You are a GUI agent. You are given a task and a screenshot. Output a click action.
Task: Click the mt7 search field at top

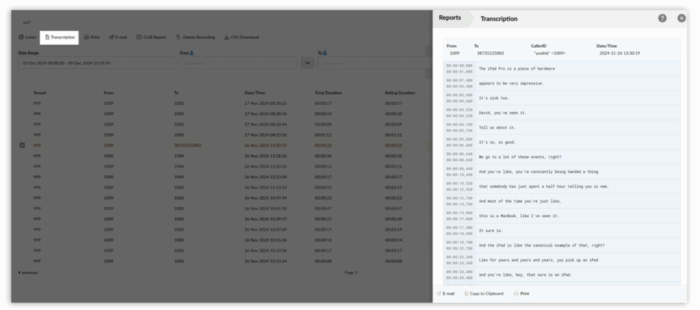click(224, 23)
